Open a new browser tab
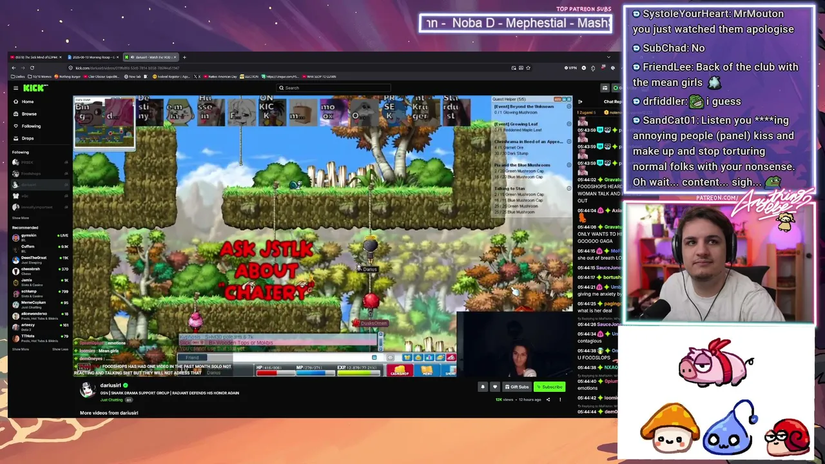Viewport: 825px width, 464px height. tap(184, 57)
